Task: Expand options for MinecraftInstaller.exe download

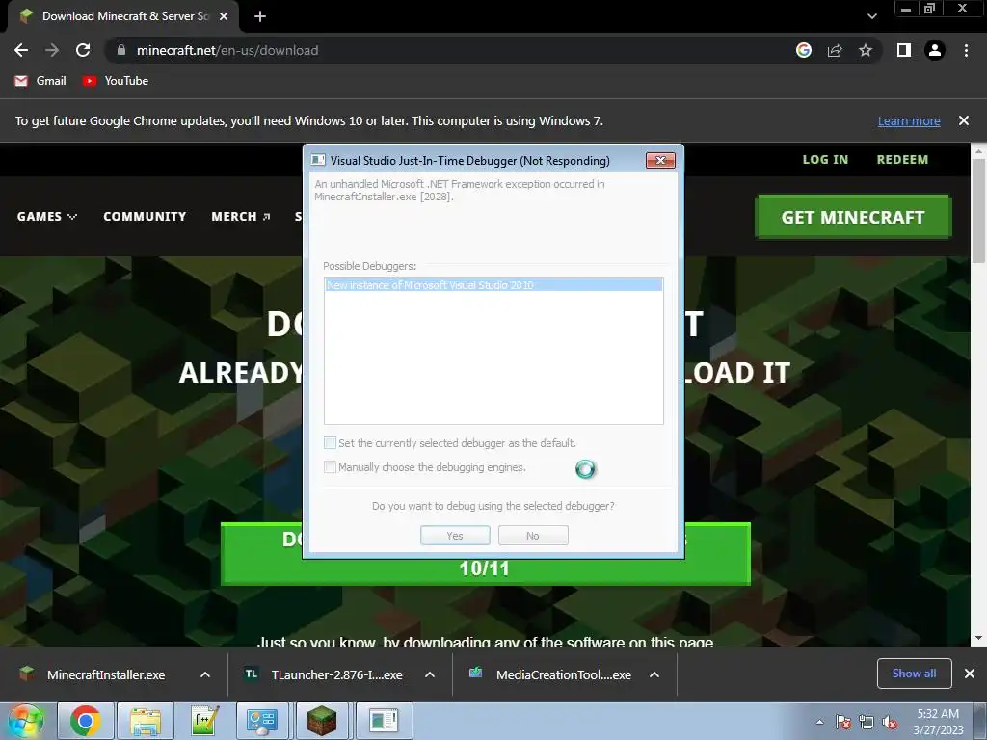Action: pos(205,674)
